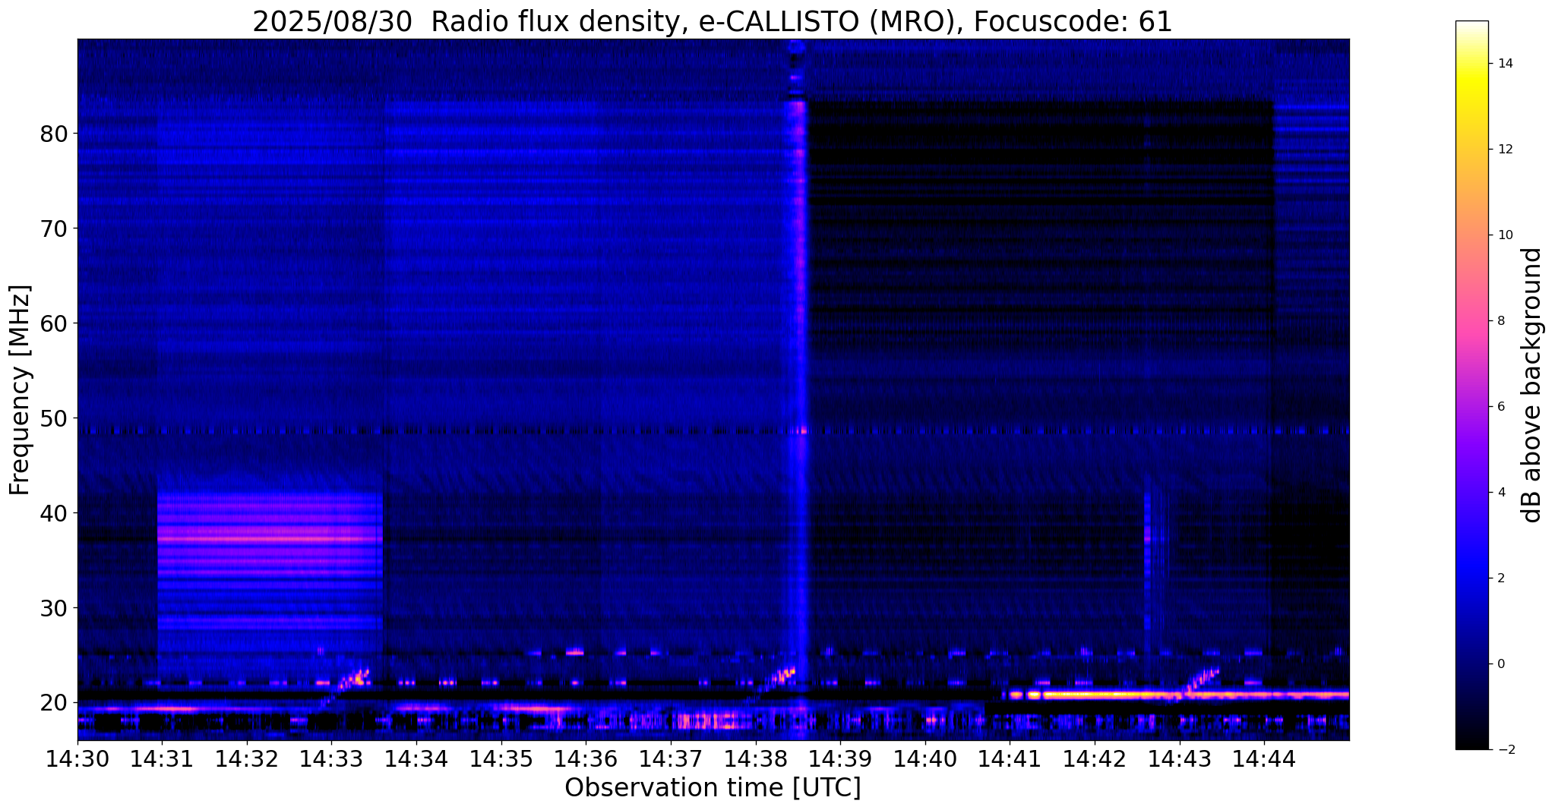Click the 14:43 time tick label
The width and height of the screenshot is (1555, 810).
point(1179,758)
